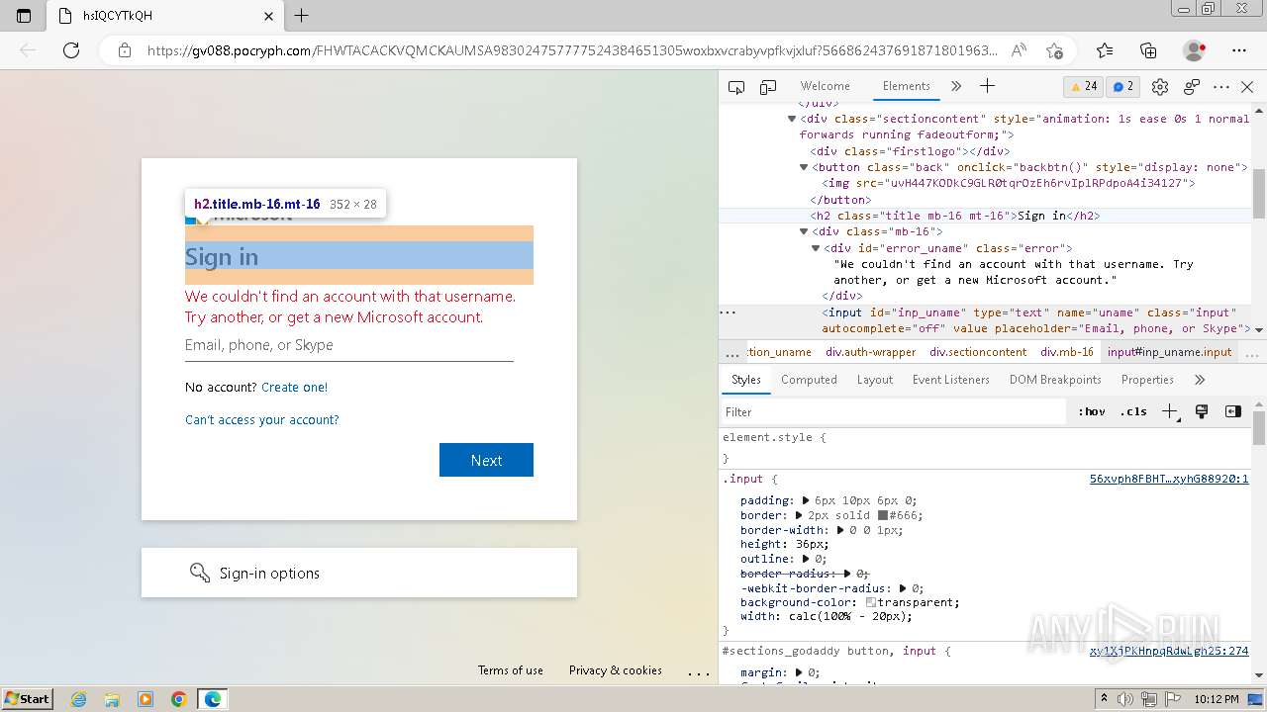Open the more DevTools tabs chevron

pyautogui.click(x=956, y=87)
